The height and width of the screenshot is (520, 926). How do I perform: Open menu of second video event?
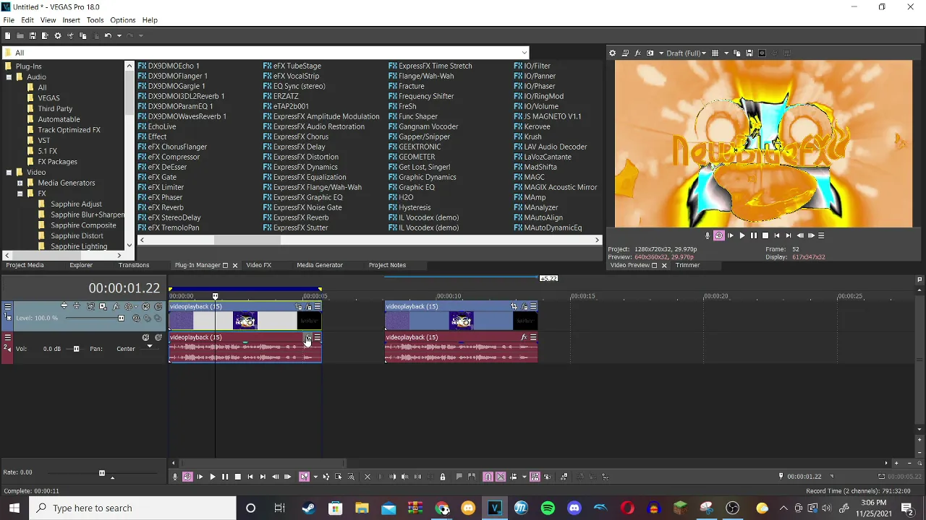[x=533, y=306]
